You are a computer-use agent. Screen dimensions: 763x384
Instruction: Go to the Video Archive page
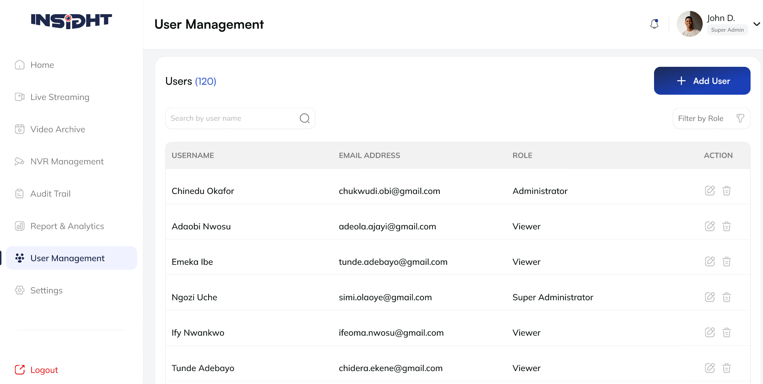click(58, 129)
